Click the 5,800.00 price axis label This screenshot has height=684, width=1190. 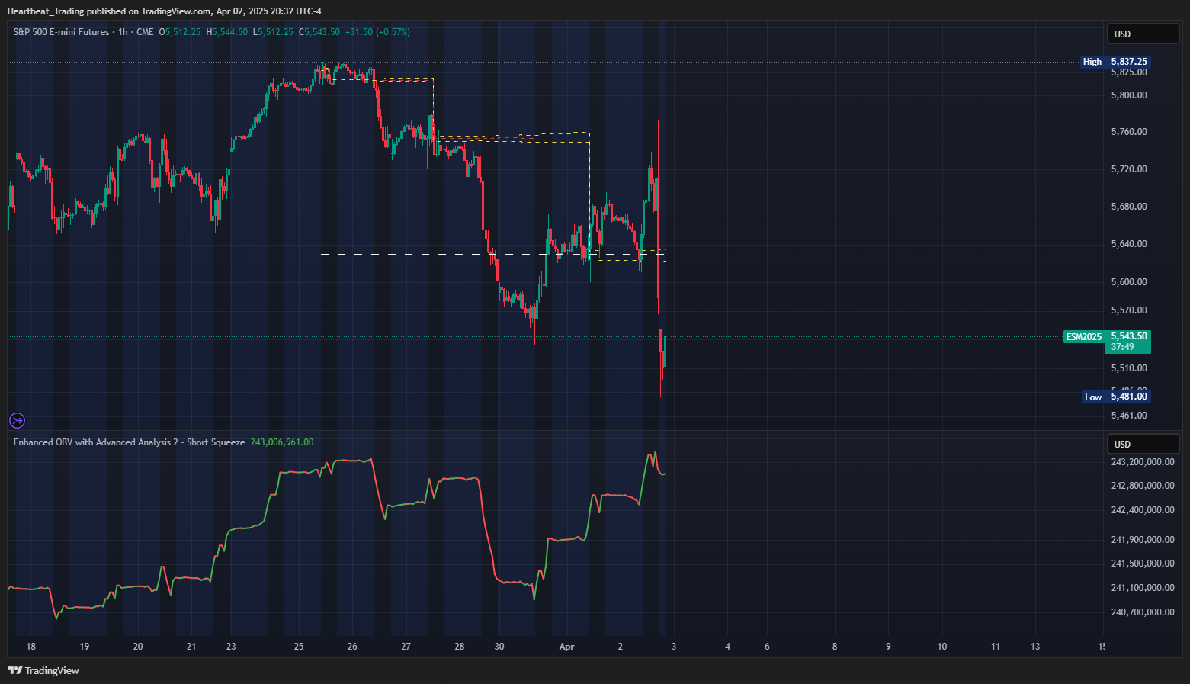tap(1129, 95)
